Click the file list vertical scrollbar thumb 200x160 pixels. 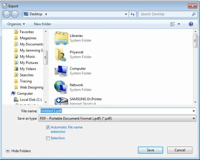[195, 41]
